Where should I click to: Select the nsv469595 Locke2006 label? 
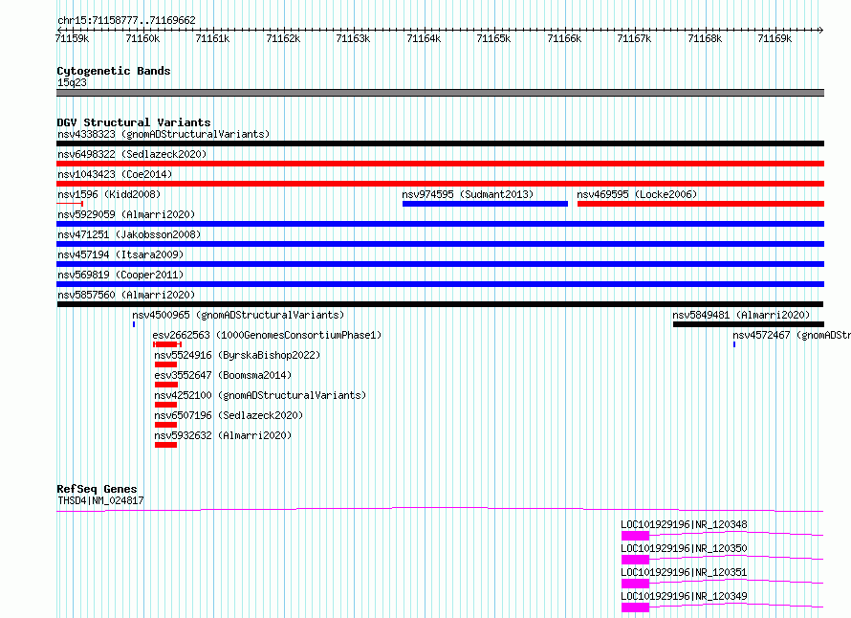637,194
